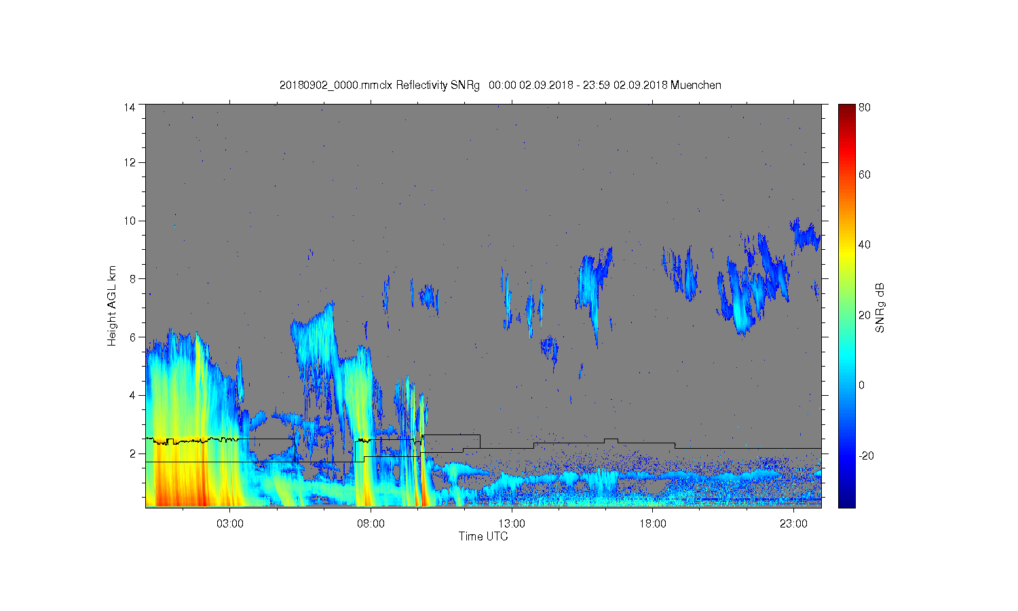The width and height of the screenshot is (1018, 611).
Task: Click the 'SNRg dB' colorbar label
Action: click(x=880, y=308)
